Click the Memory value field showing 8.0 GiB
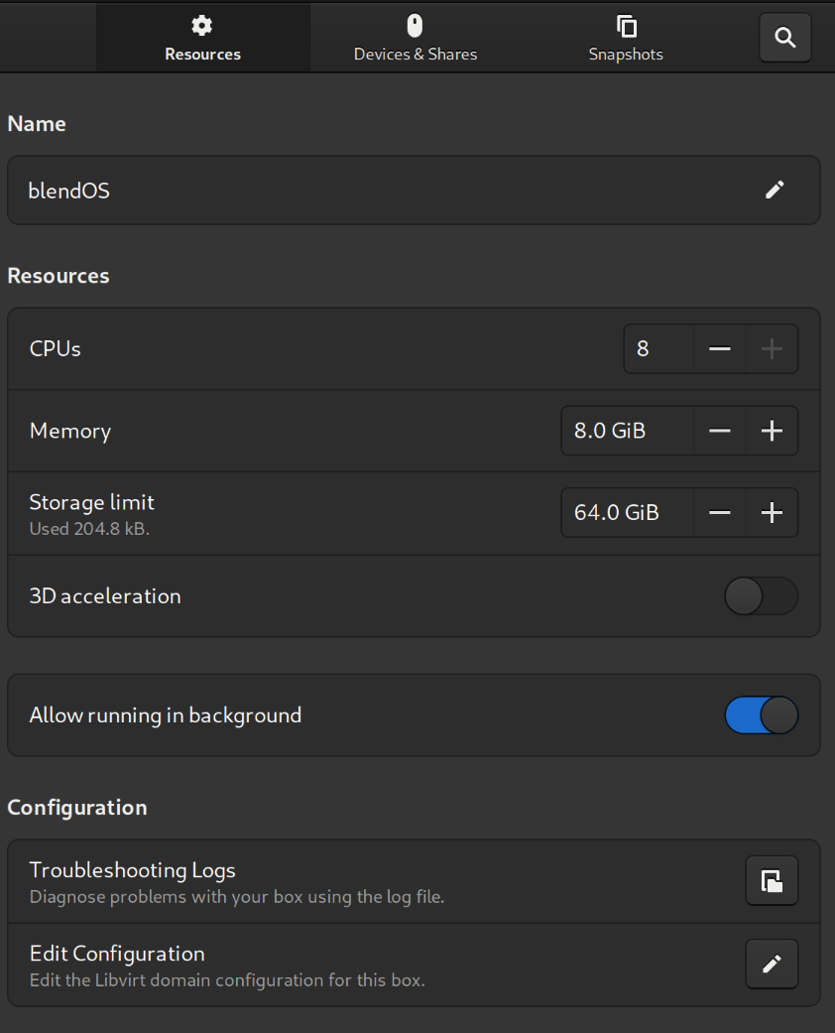This screenshot has height=1033, width=835. (x=627, y=431)
